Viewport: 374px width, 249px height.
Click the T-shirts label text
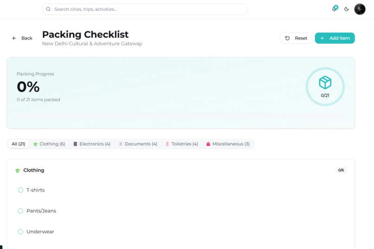pos(36,190)
